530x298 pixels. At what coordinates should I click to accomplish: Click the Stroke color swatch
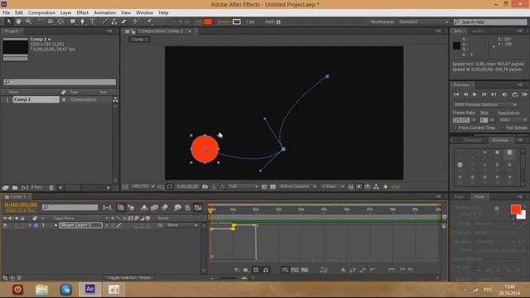tap(237, 22)
